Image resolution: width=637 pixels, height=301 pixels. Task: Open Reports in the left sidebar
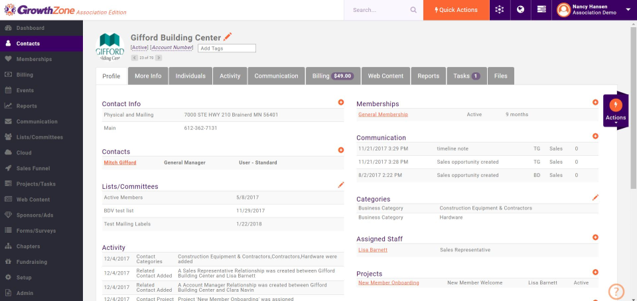click(41, 106)
